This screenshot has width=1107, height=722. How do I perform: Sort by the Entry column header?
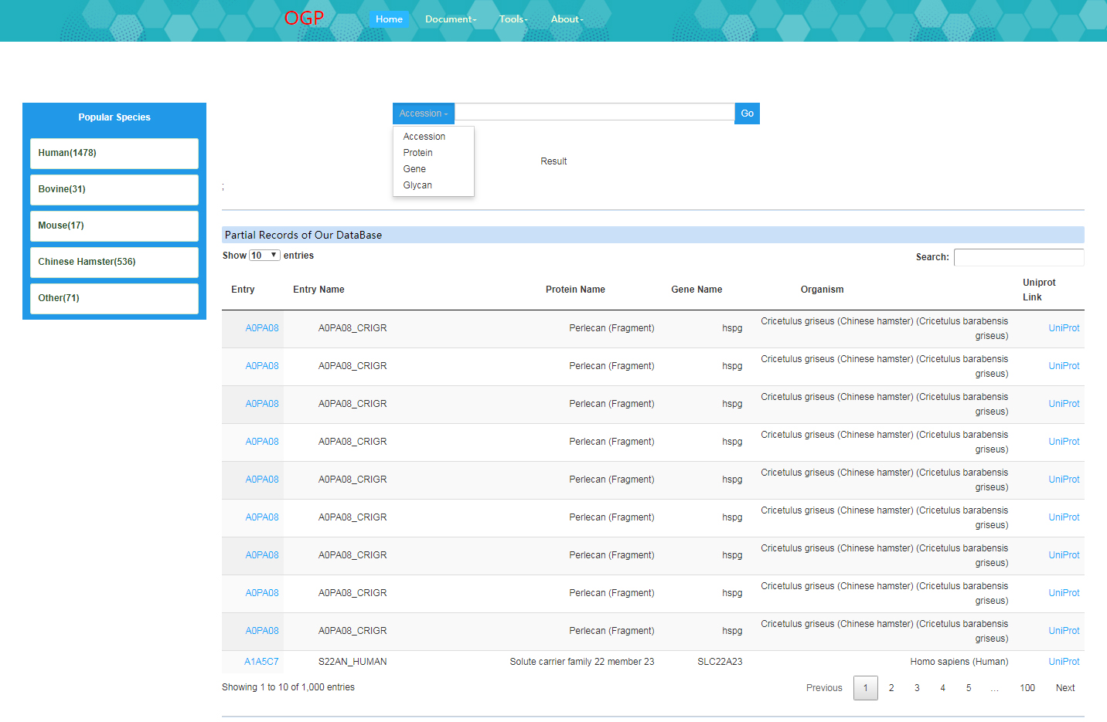pyautogui.click(x=243, y=290)
